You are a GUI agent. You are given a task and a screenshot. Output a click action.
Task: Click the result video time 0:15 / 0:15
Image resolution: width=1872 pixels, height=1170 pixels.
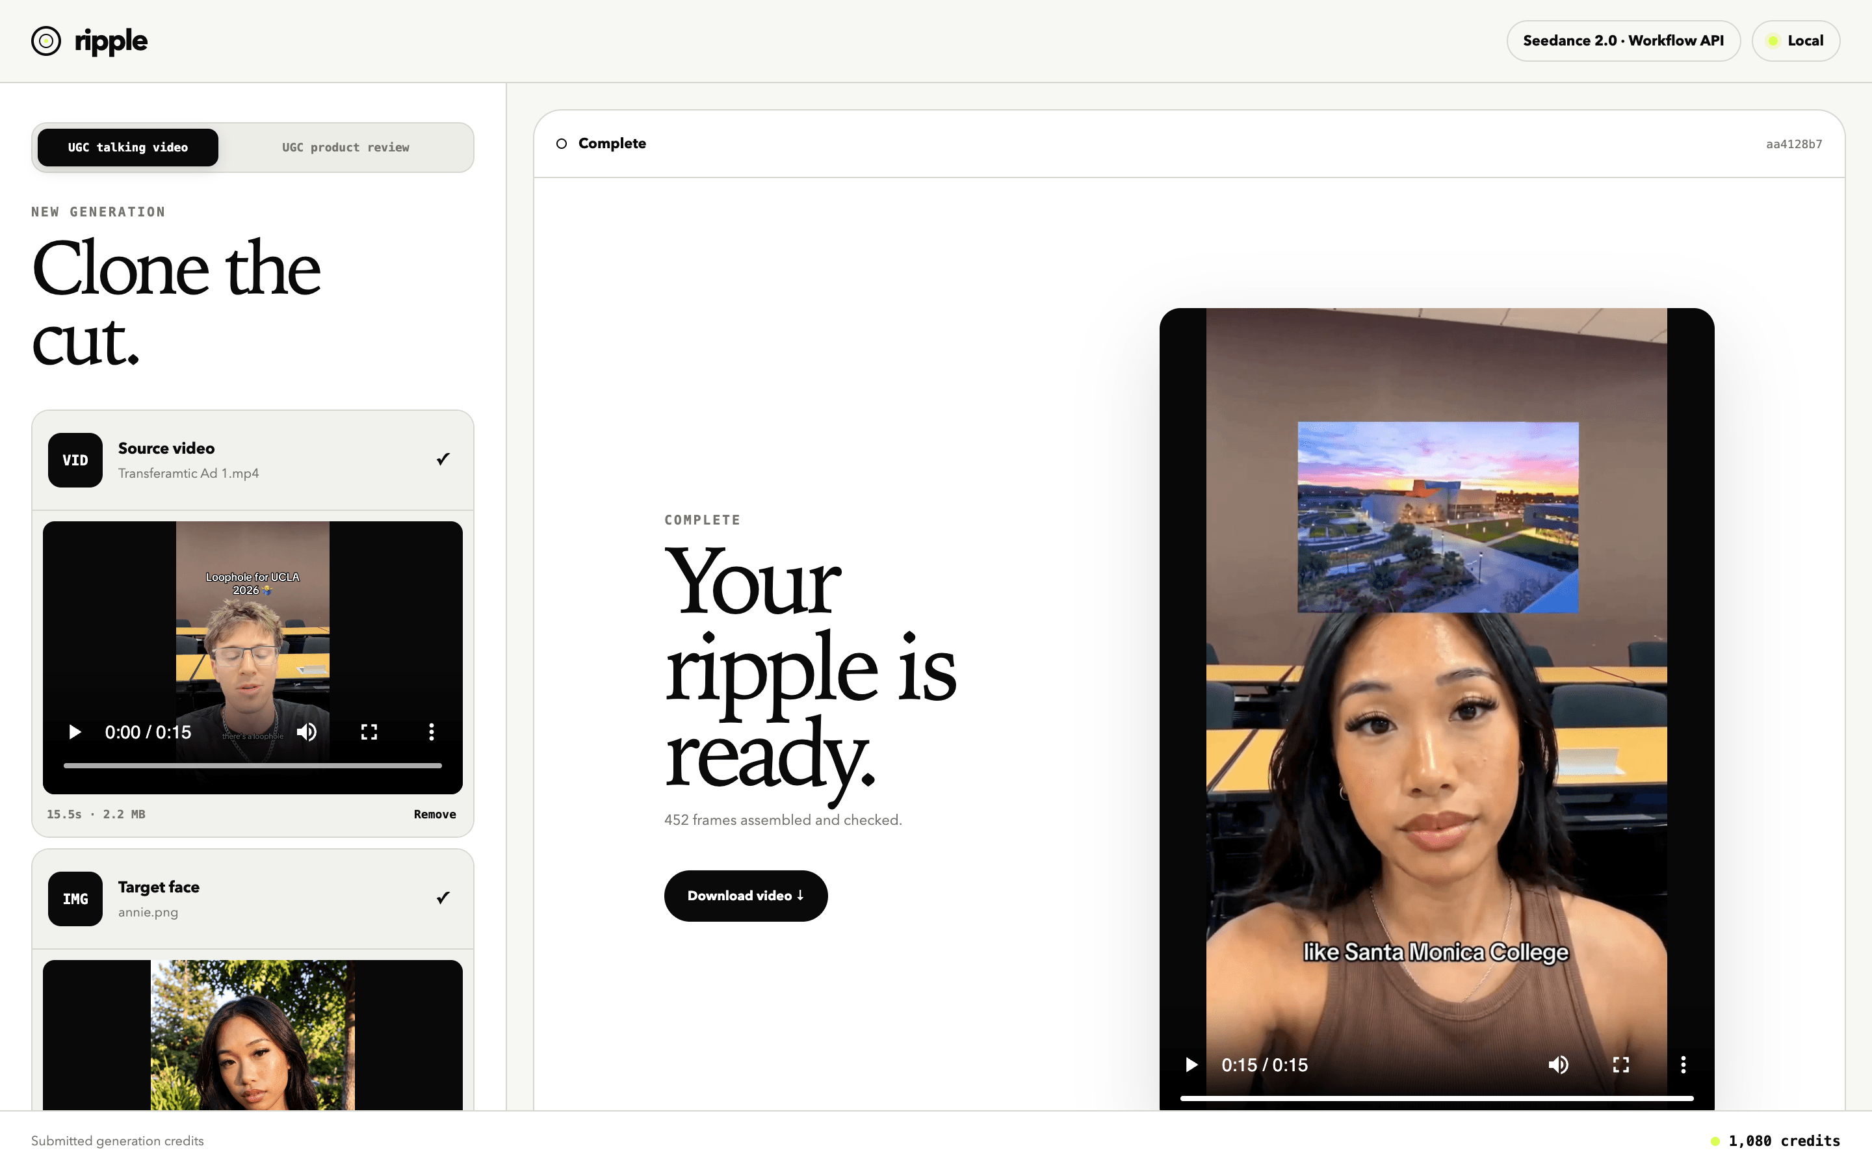click(1265, 1065)
